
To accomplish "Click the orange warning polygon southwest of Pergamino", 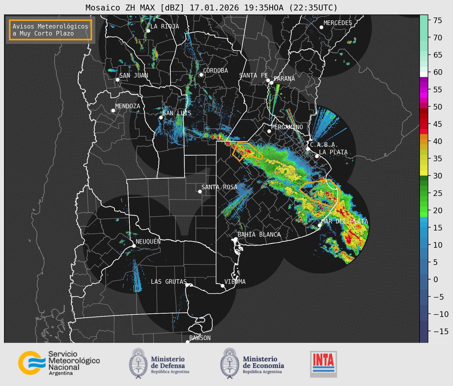I will click(x=247, y=152).
